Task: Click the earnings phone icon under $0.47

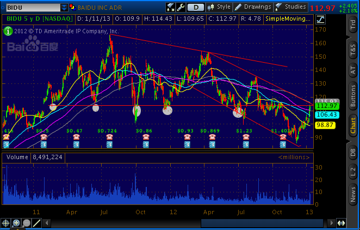Action: click(76, 137)
